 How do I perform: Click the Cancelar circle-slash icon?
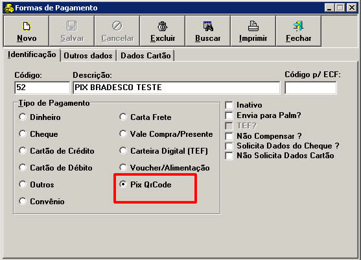[x=117, y=26]
